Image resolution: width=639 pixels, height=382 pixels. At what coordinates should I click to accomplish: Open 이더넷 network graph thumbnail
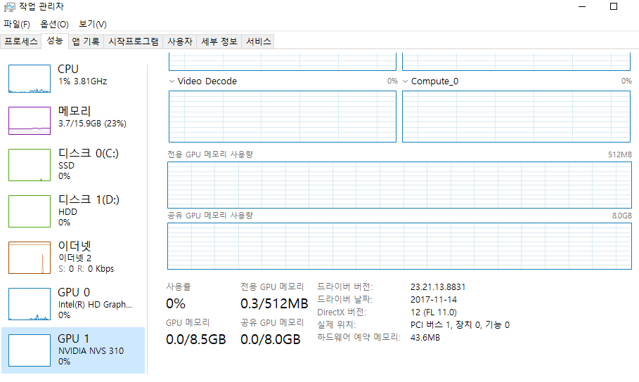30,258
